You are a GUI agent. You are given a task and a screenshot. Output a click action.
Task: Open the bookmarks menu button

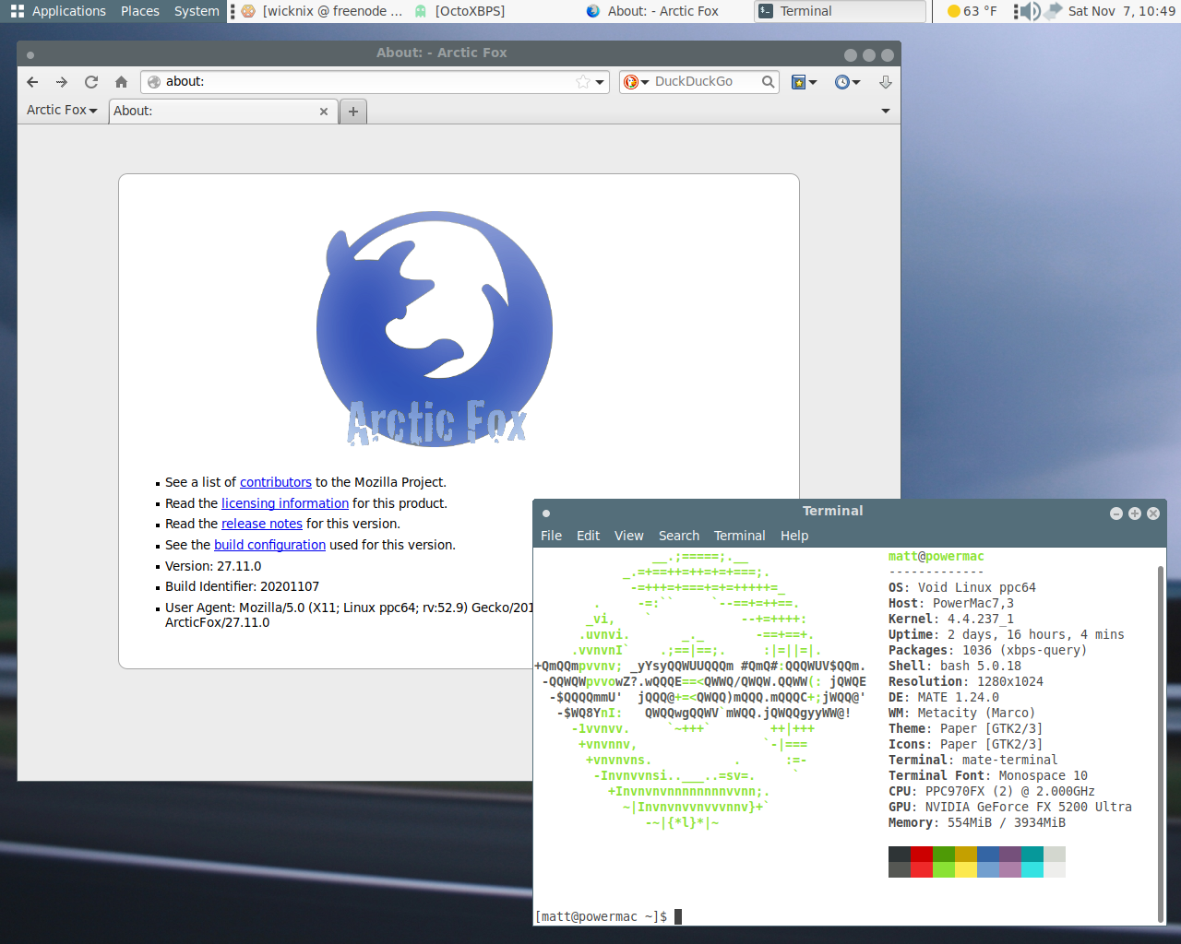(x=804, y=82)
